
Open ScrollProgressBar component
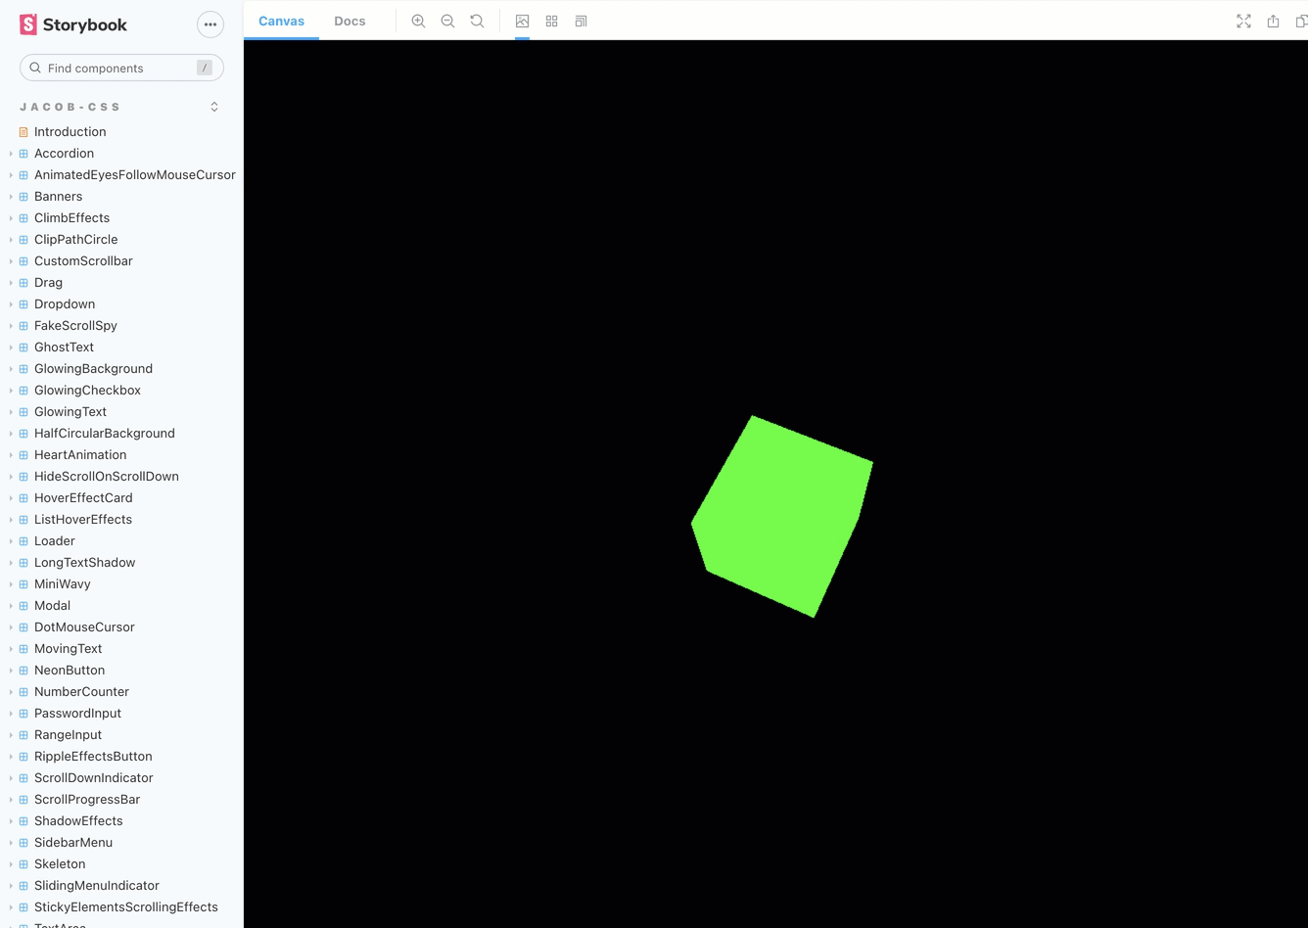coord(87,799)
